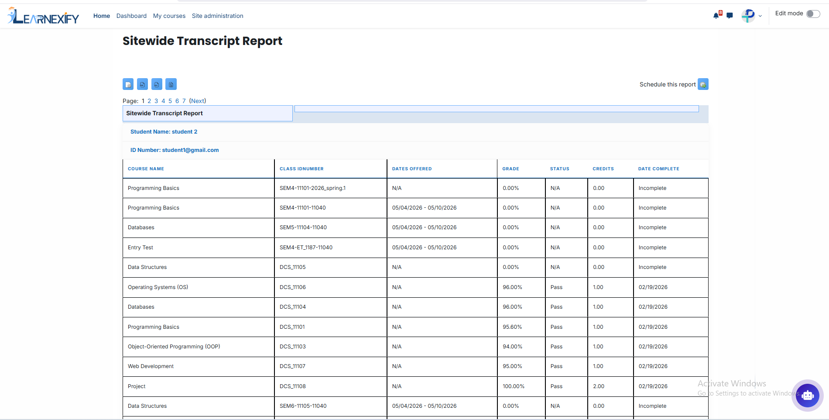Click the 'Schedule this report' text

(668, 84)
